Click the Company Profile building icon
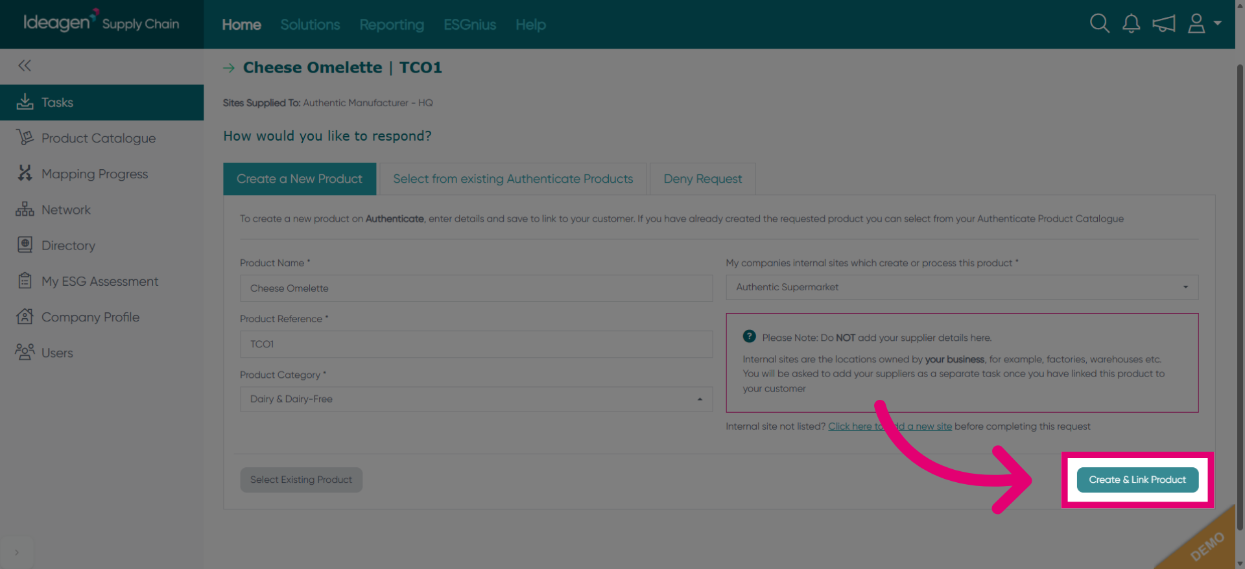The image size is (1245, 569). click(x=25, y=316)
